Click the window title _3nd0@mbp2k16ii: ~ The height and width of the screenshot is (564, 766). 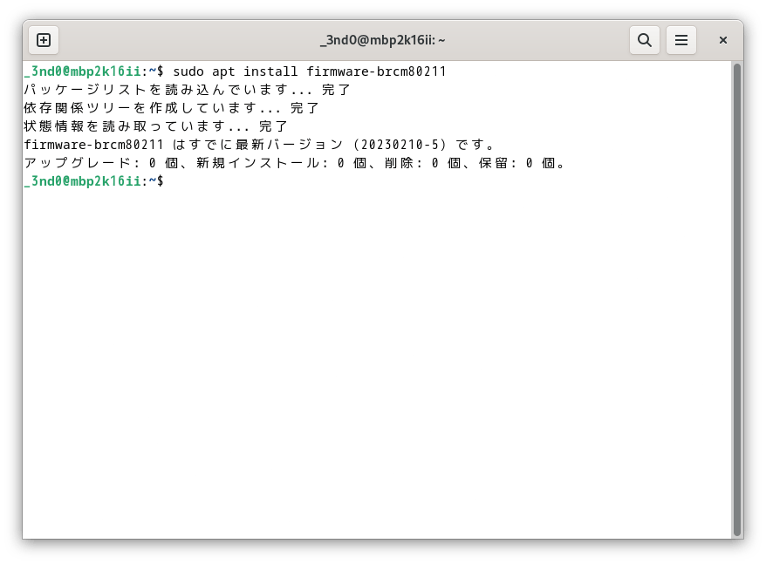coord(382,40)
